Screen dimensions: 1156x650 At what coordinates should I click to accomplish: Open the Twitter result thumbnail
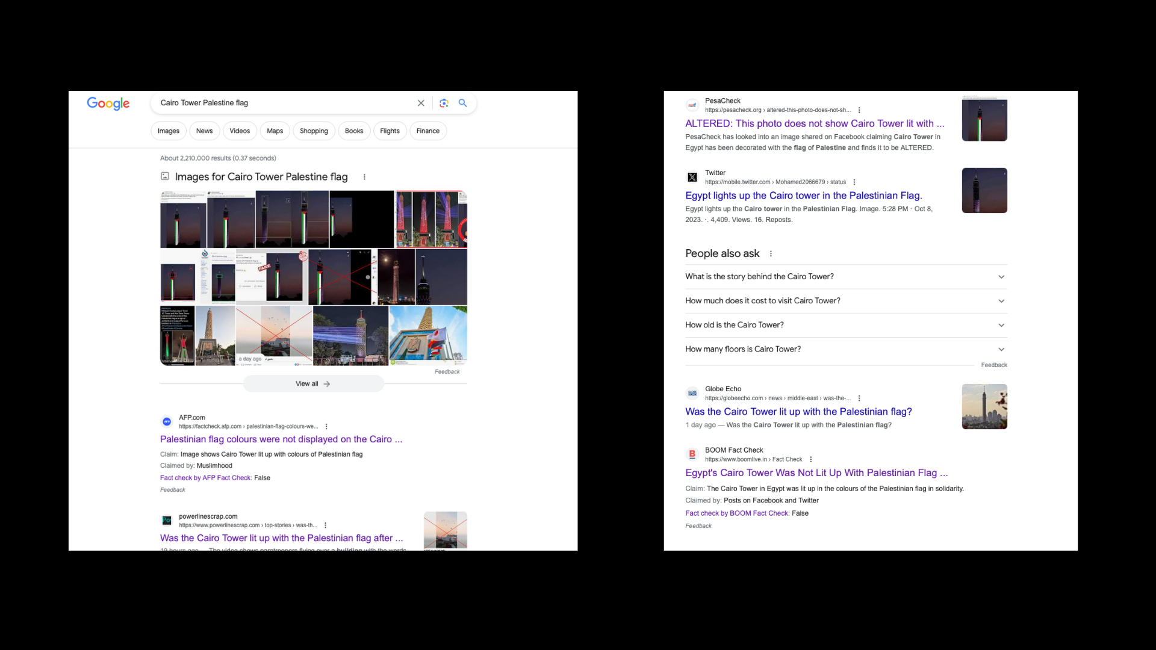point(984,190)
